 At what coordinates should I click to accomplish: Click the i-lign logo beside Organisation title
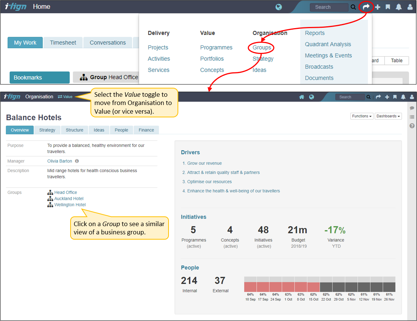[x=12, y=96]
